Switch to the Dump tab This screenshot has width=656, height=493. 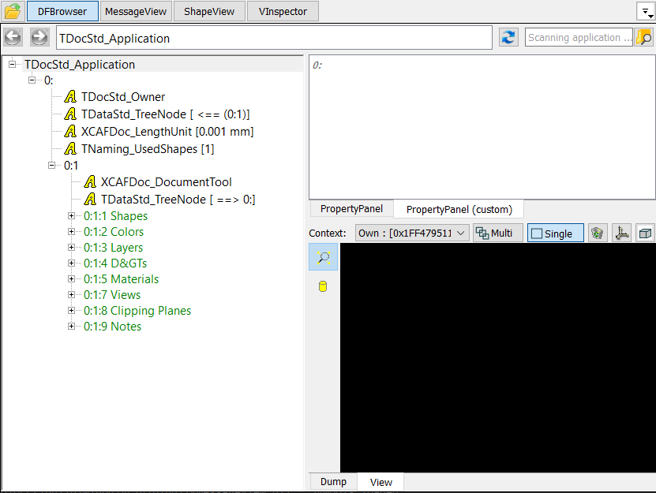(x=333, y=482)
